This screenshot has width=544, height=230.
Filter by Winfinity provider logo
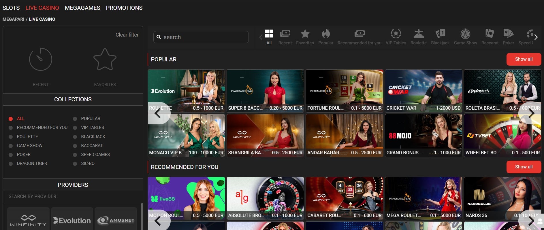tap(28, 220)
